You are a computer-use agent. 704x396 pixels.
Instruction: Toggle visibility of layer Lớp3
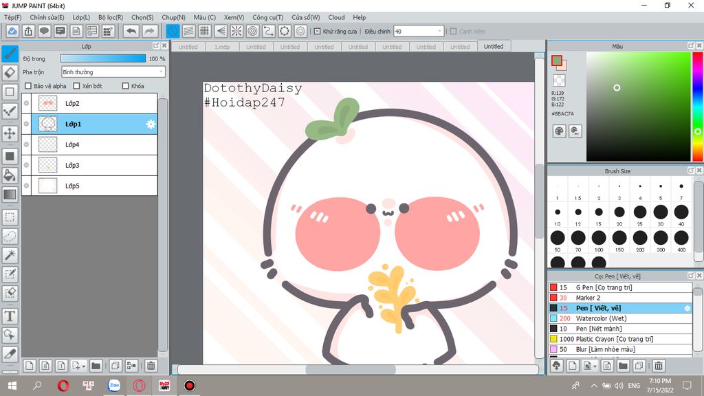coord(27,165)
